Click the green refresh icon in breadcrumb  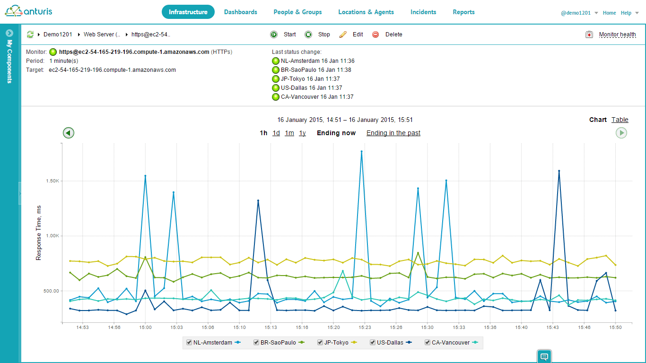click(30, 35)
